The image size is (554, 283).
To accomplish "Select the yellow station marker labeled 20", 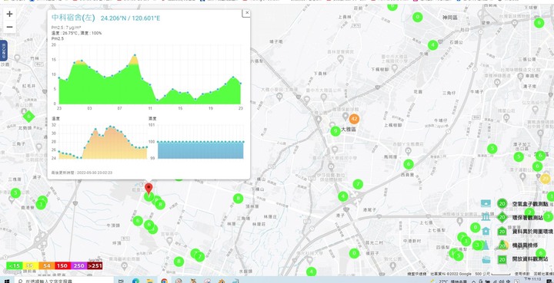I will 546,179.
